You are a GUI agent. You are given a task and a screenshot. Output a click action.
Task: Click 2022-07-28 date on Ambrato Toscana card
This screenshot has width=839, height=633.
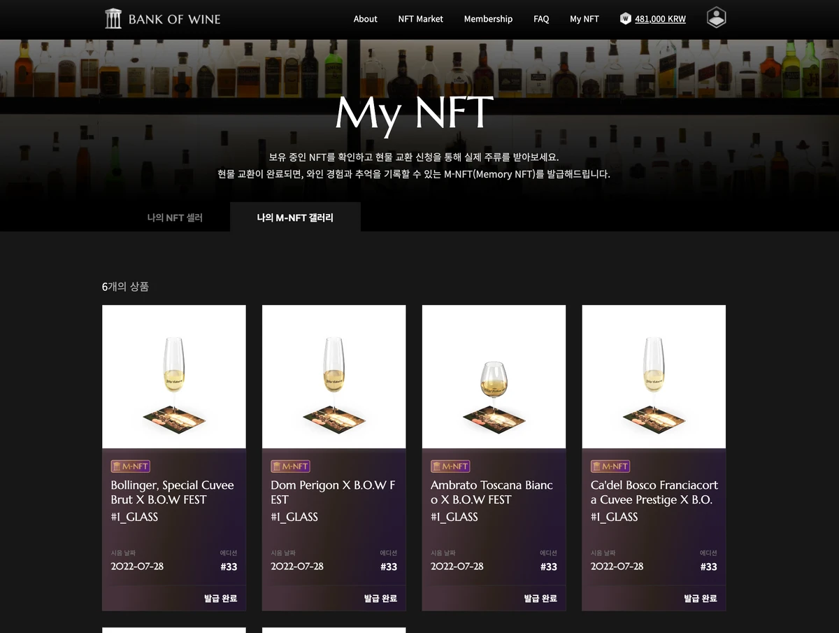(457, 566)
